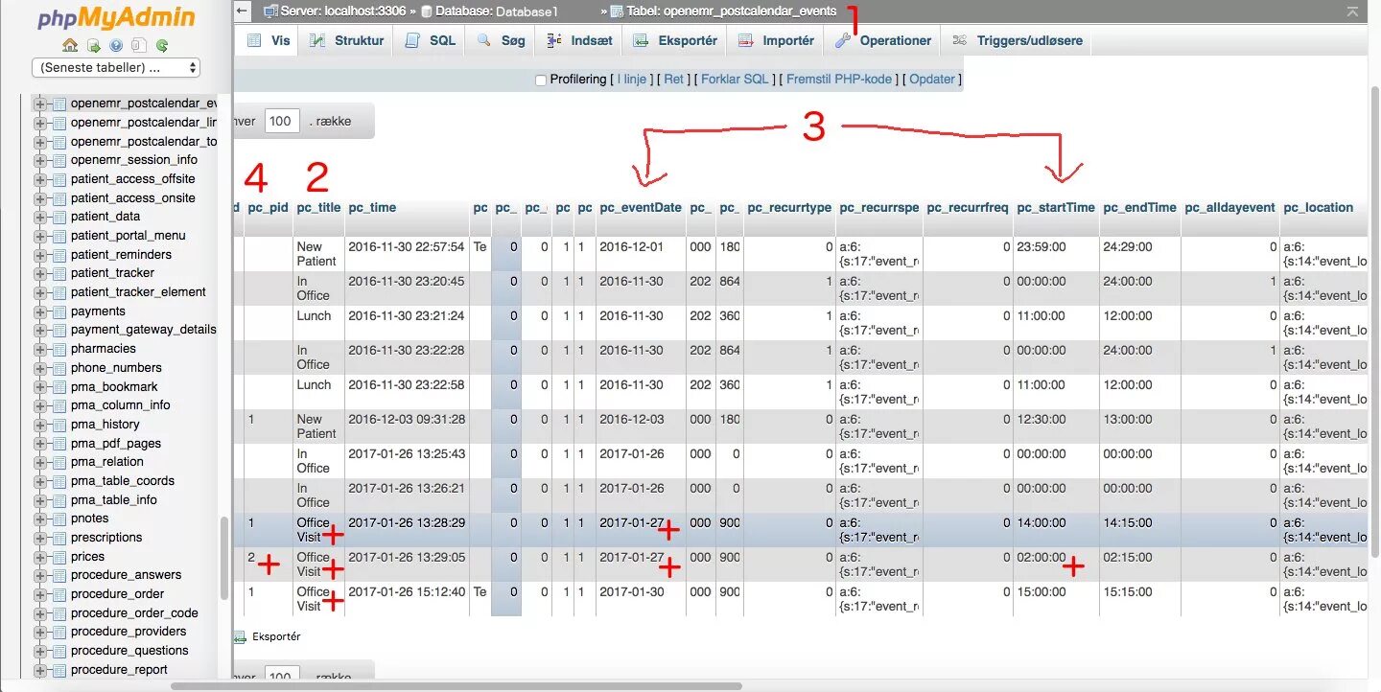
Task: Click the prescriptions table icon
Action: pyautogui.click(x=59, y=538)
